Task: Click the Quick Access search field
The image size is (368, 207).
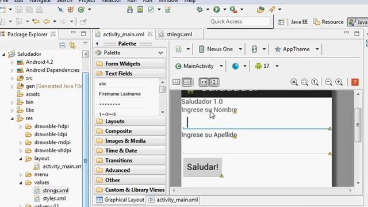Action: [240, 22]
